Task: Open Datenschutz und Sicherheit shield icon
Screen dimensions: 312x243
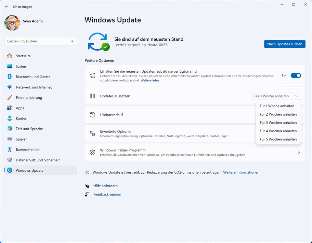Action: coord(10,160)
